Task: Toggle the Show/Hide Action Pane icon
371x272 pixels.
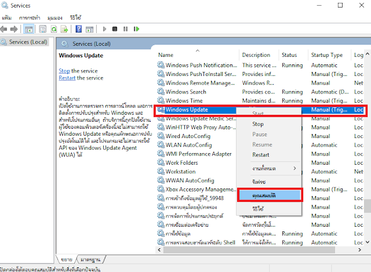Action: click(89, 29)
